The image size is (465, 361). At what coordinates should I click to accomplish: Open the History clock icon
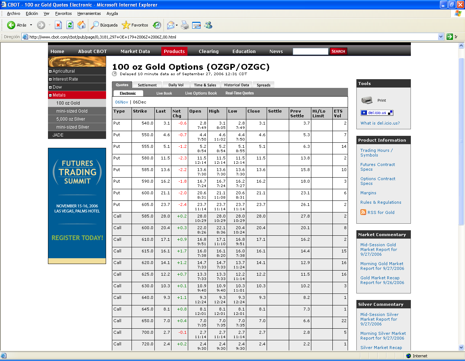[x=157, y=25]
